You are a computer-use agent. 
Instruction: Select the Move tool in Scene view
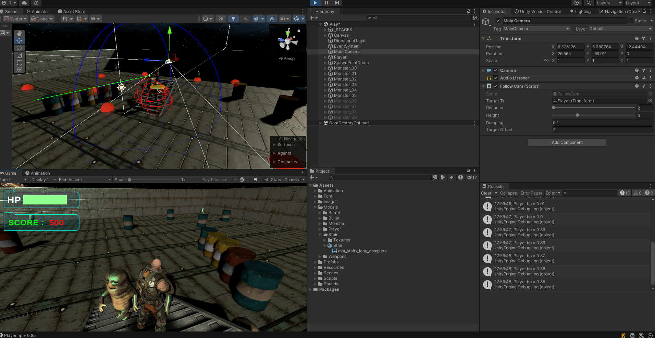[x=19, y=41]
